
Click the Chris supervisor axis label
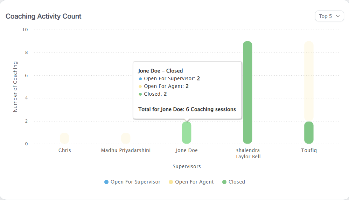[x=64, y=150]
